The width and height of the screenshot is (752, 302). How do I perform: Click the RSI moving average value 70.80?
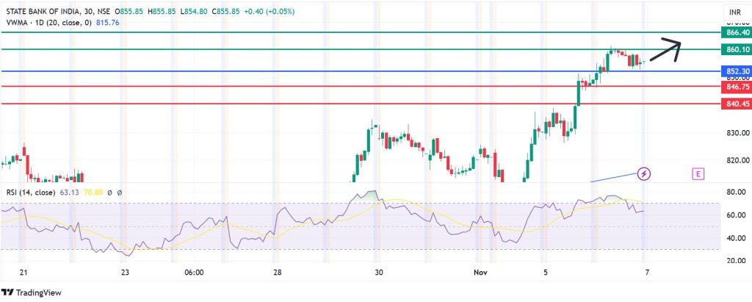click(x=93, y=193)
